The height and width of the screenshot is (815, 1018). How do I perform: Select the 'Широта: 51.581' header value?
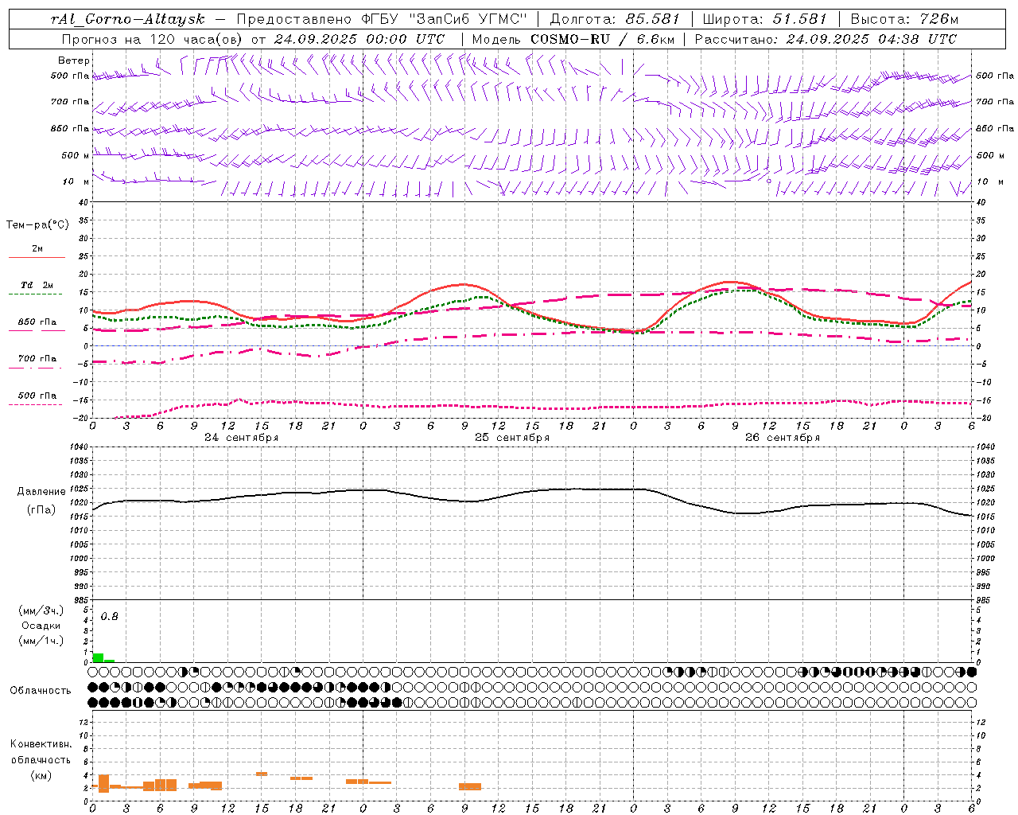click(x=765, y=19)
